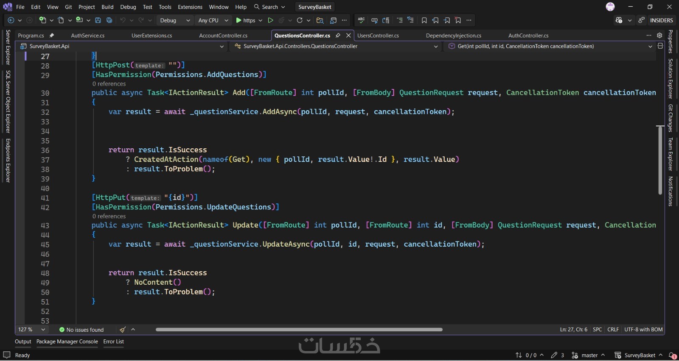Clear all bookmarks with the toolbar icon
The width and height of the screenshot is (679, 361).
(x=458, y=20)
